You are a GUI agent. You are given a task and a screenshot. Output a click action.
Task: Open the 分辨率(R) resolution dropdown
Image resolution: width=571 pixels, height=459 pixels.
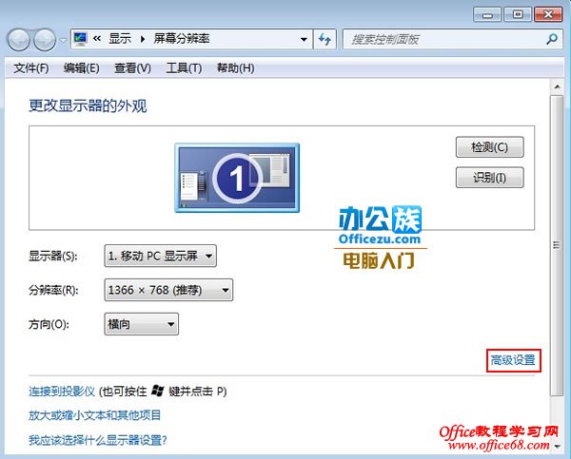click(168, 290)
